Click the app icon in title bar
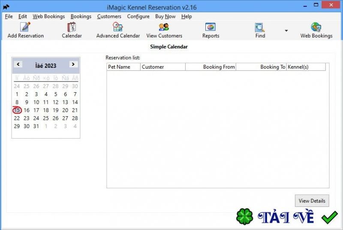This screenshot has height=230, width=343. coord(6,7)
